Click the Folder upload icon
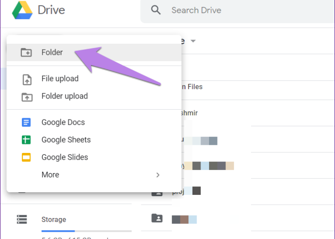This screenshot has height=239, width=335. tap(27, 97)
